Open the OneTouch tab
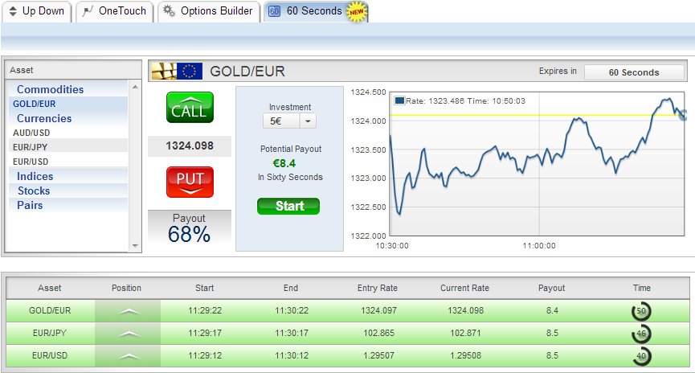695x373 pixels. pos(115,11)
